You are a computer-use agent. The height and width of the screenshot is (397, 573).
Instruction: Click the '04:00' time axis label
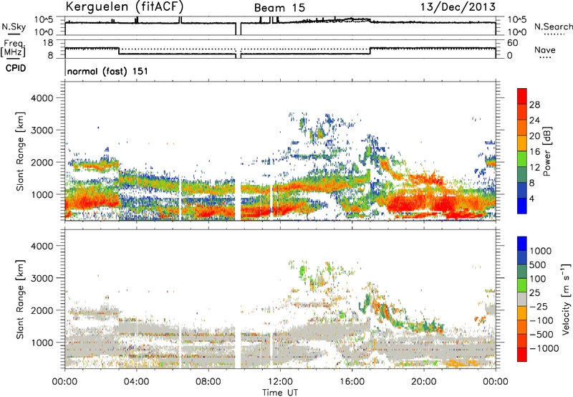point(136,382)
